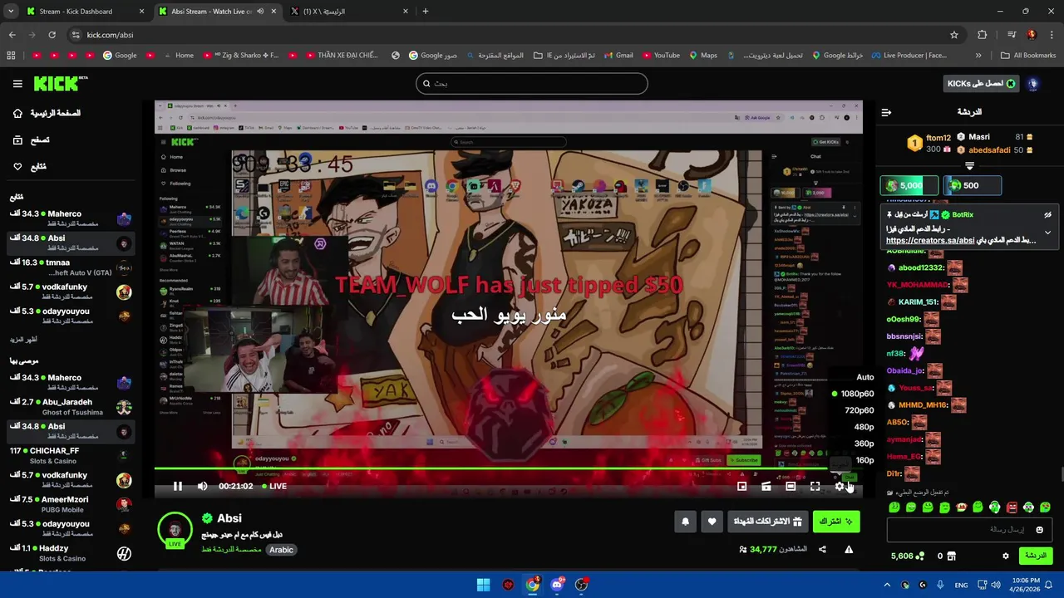Focus the chat message input field
The image size is (1064, 598).
[x=969, y=529]
